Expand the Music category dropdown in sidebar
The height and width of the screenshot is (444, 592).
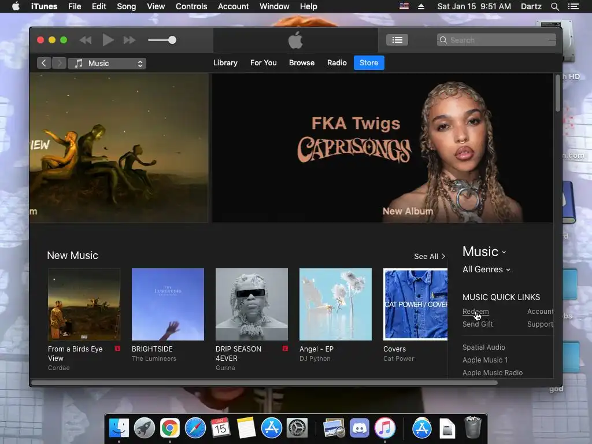484,251
